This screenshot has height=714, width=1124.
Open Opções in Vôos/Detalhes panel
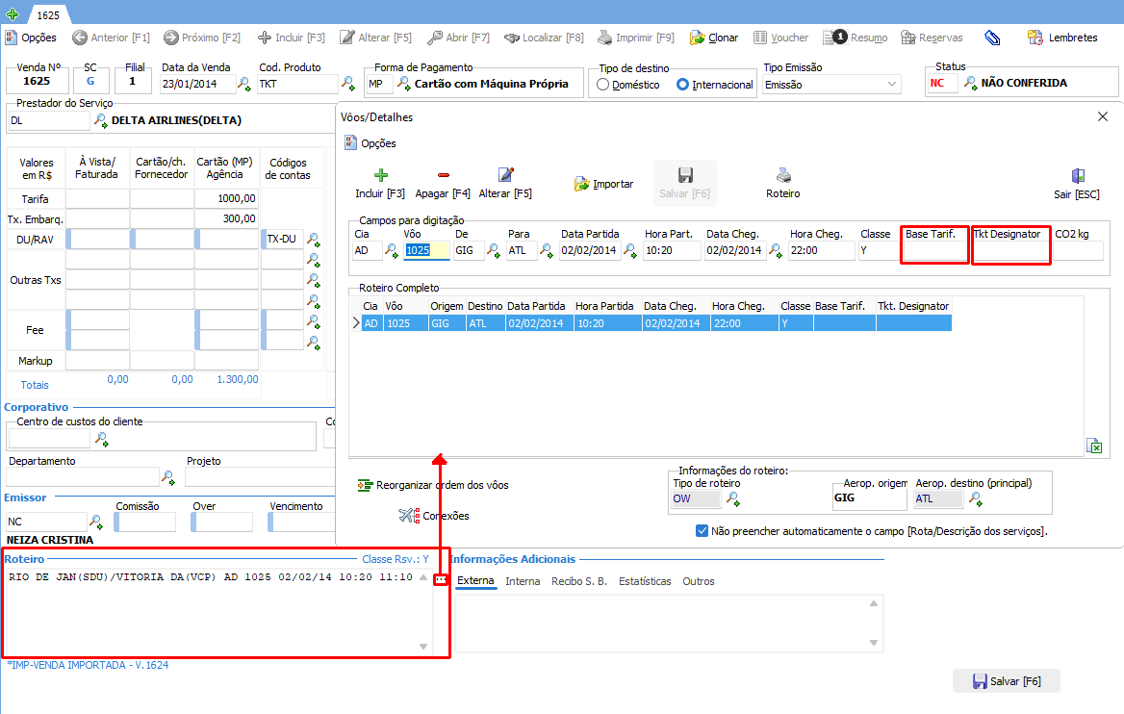tap(370, 143)
